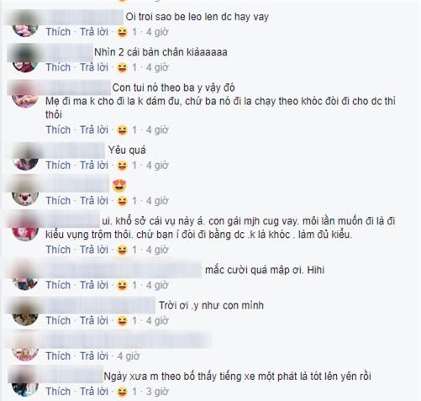
Task: Click Thích under the fully blurred comment
Action: pyautogui.click(x=58, y=356)
